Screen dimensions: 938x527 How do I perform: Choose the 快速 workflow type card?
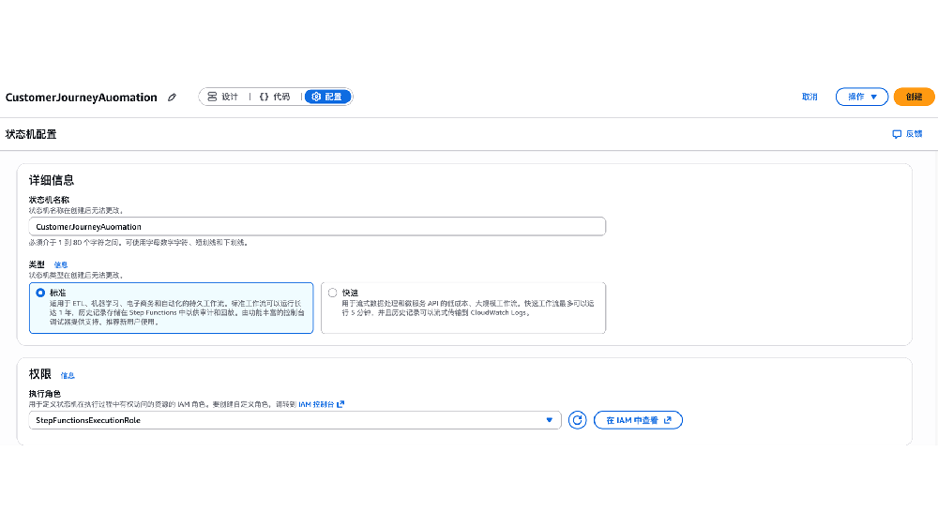tap(463, 308)
